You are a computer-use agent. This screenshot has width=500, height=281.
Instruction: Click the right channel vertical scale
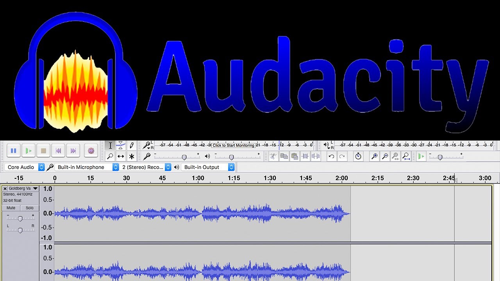pyautogui.click(x=47, y=263)
